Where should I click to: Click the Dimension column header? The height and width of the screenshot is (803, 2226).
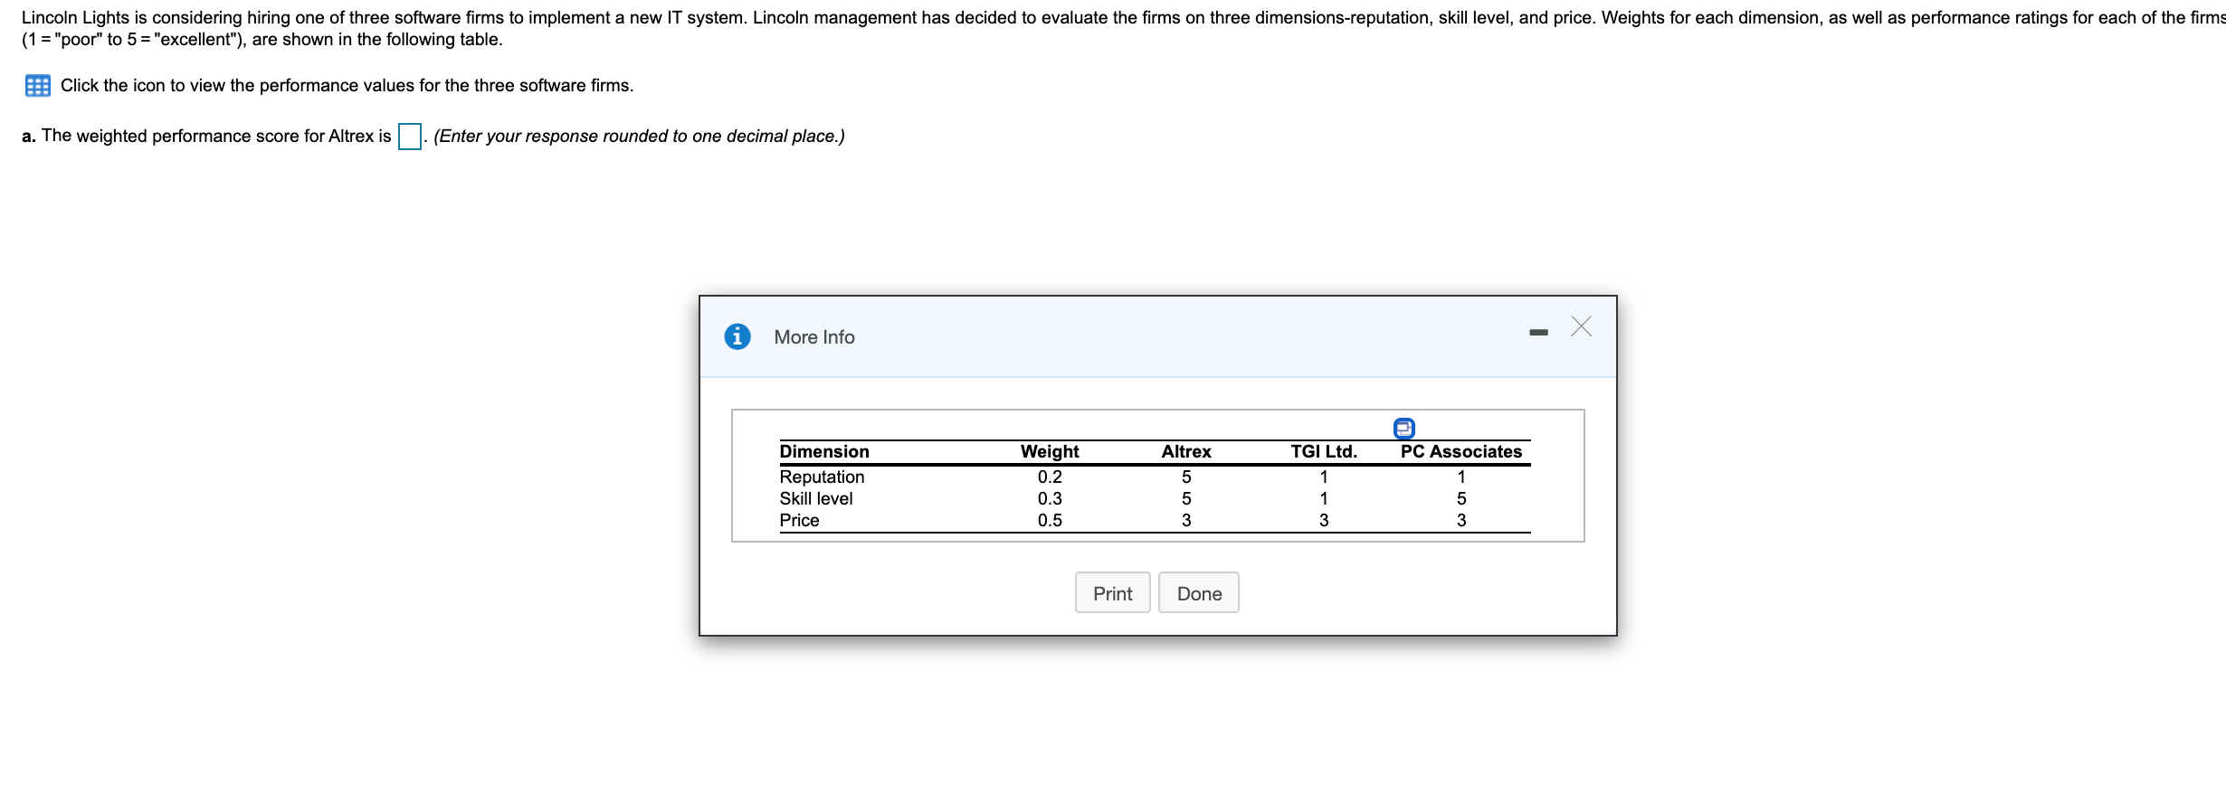point(824,451)
